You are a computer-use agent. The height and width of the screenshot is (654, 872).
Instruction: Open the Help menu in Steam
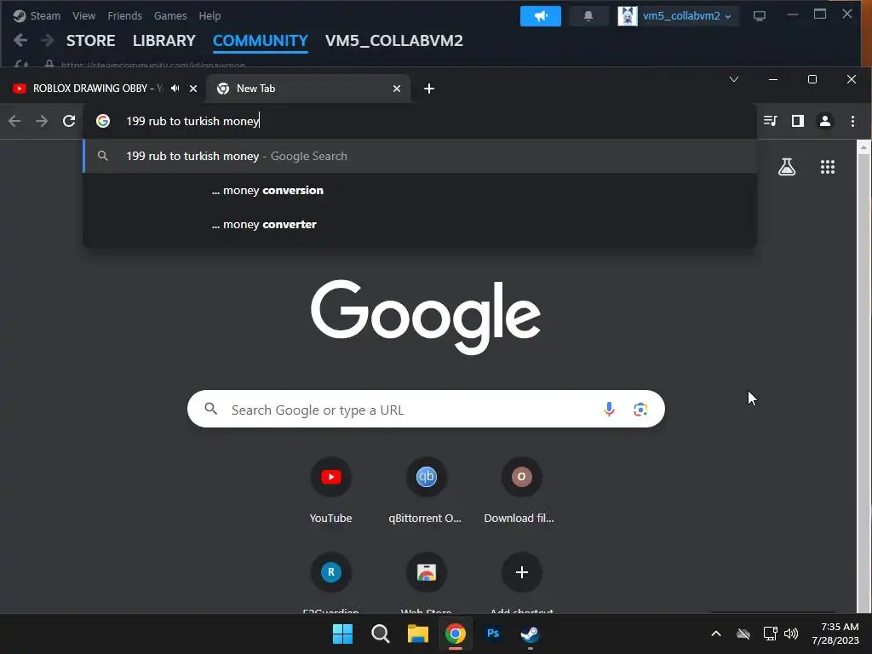[209, 16]
